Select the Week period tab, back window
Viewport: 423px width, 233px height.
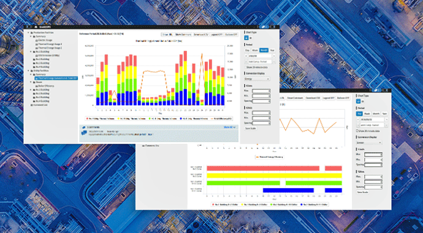pos(367,114)
